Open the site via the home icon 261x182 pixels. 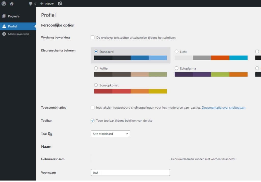(x=11, y=4)
